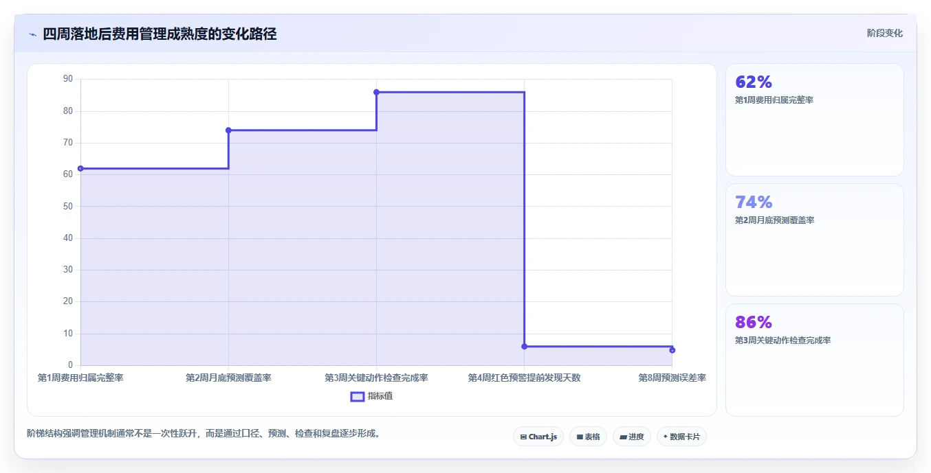Click the 第1周费用归属完整率 card caption

(x=774, y=100)
